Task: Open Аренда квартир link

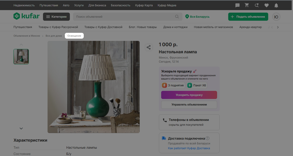Action: [250, 27]
